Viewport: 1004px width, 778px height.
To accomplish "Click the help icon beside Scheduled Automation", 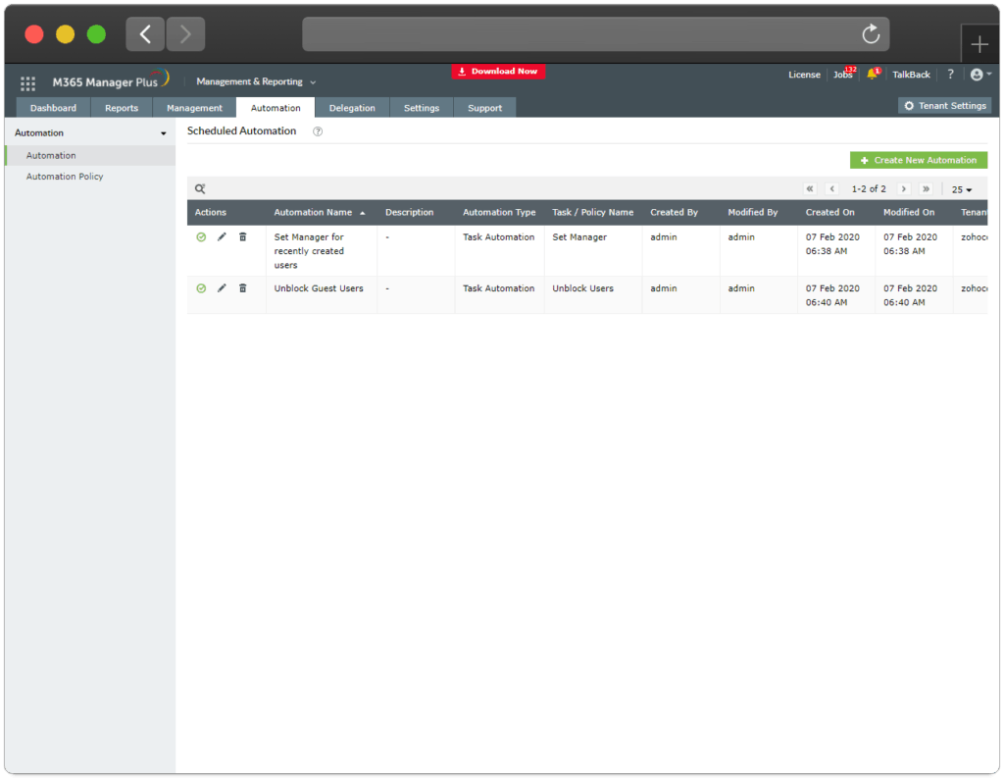I will coord(318,131).
